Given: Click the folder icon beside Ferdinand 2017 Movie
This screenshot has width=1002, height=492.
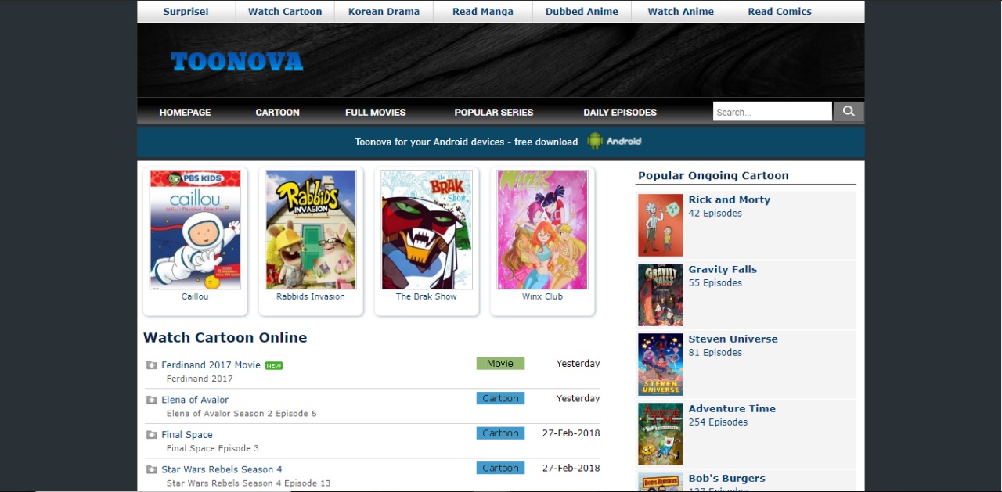Looking at the screenshot, I should coord(151,365).
